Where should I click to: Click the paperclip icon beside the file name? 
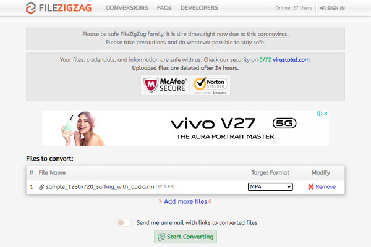click(41, 187)
